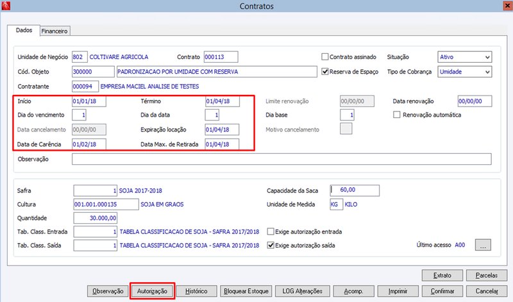Image resolution: width=513 pixels, height=302 pixels.
Task: Click the Parcelas button
Action: [487, 276]
